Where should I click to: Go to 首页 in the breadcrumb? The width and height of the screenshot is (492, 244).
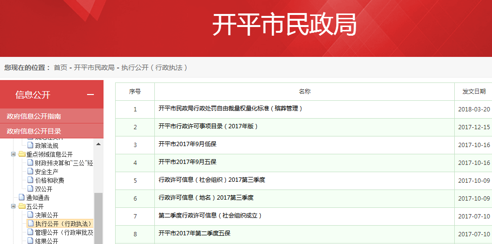[60, 68]
